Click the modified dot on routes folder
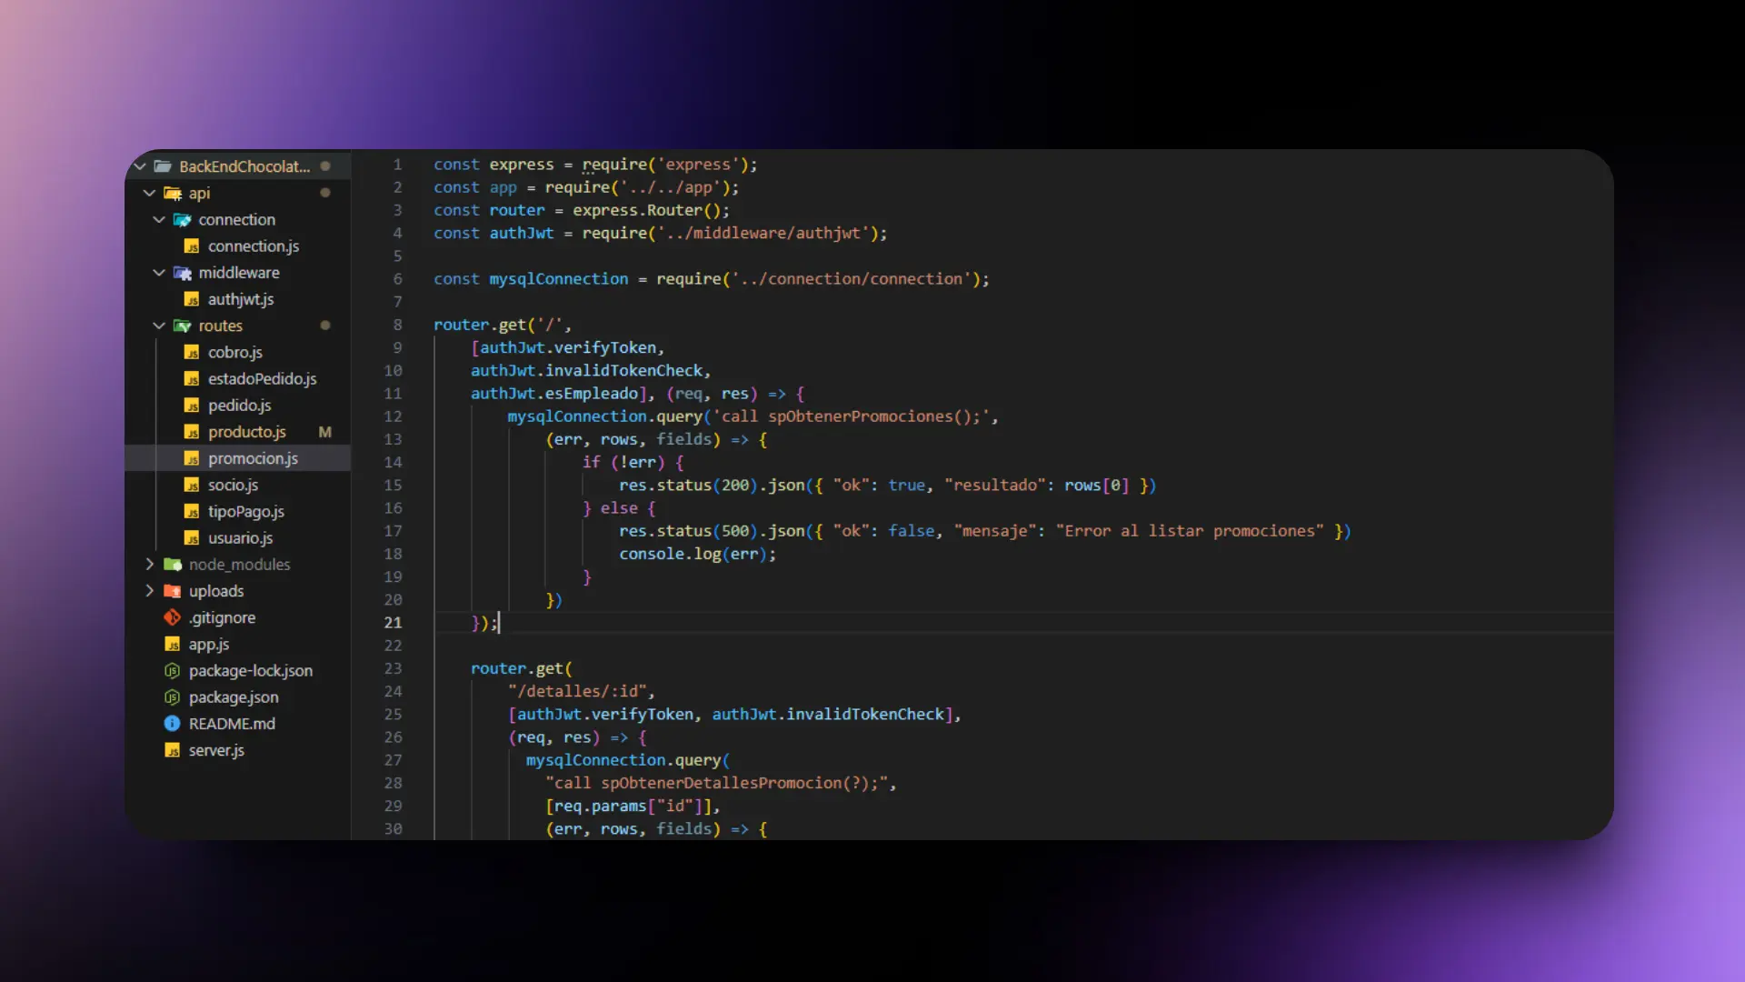 click(x=325, y=326)
